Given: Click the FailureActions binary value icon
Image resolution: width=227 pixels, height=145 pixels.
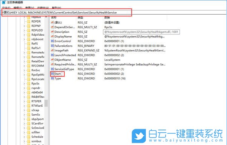Looking at the screenshot, I should [52, 46].
